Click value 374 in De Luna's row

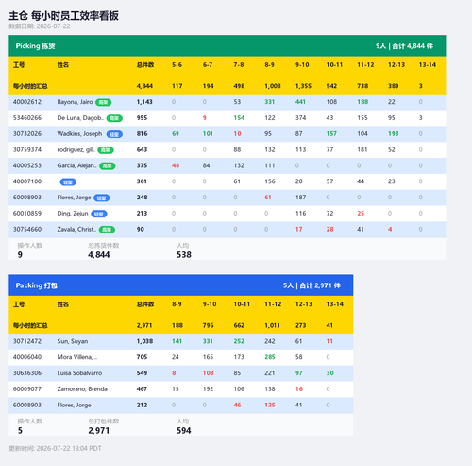[x=300, y=118]
